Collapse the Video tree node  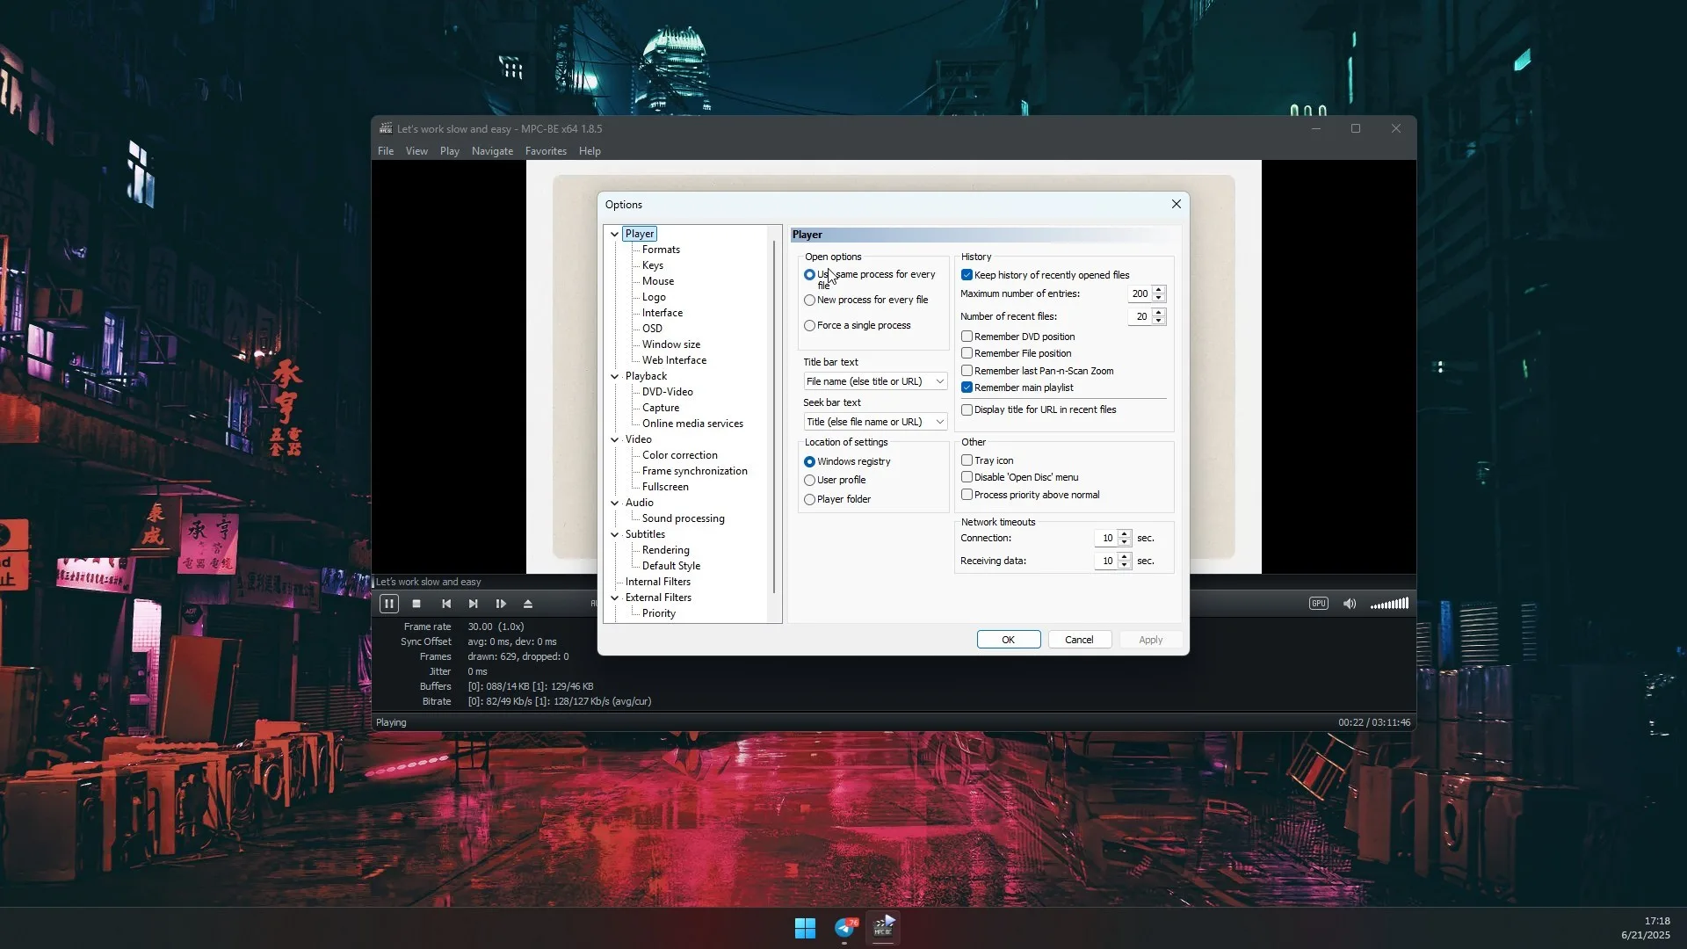coord(614,439)
